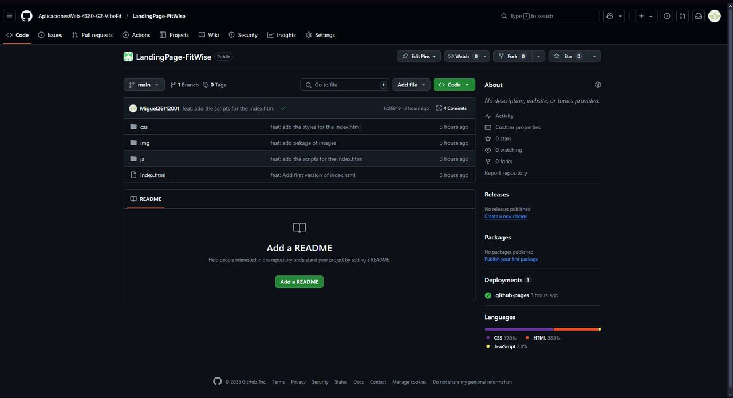
Task: Click the green commit status checkmark
Action: (283, 108)
